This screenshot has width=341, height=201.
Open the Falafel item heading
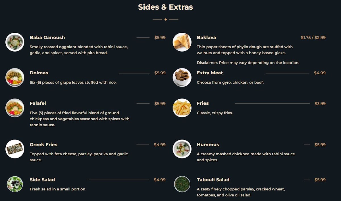tap(38, 103)
